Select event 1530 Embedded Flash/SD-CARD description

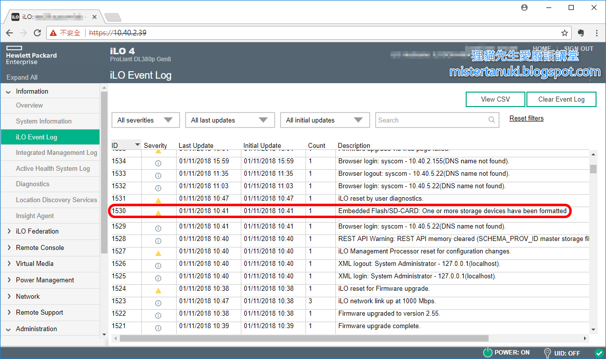pyautogui.click(x=452, y=211)
